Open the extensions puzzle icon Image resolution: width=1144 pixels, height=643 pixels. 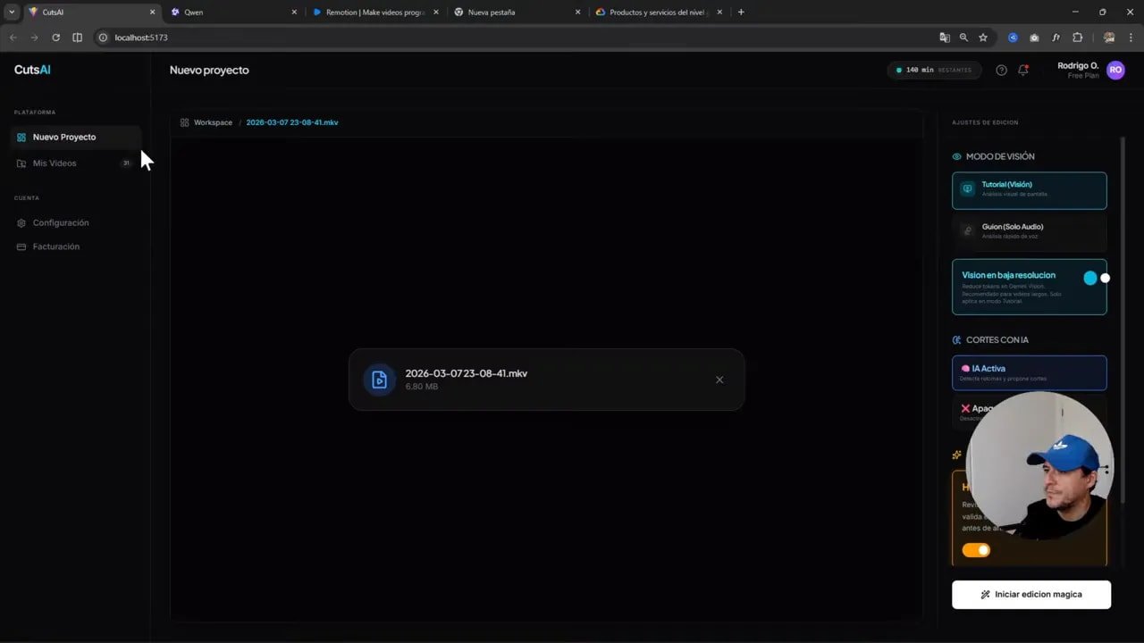[x=1077, y=38]
